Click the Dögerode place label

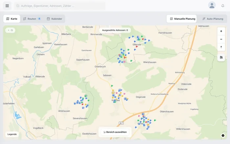coord(141,97)
